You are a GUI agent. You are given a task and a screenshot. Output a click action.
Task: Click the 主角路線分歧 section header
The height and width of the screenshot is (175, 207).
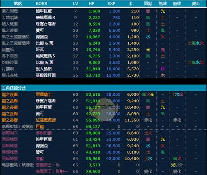(14, 88)
